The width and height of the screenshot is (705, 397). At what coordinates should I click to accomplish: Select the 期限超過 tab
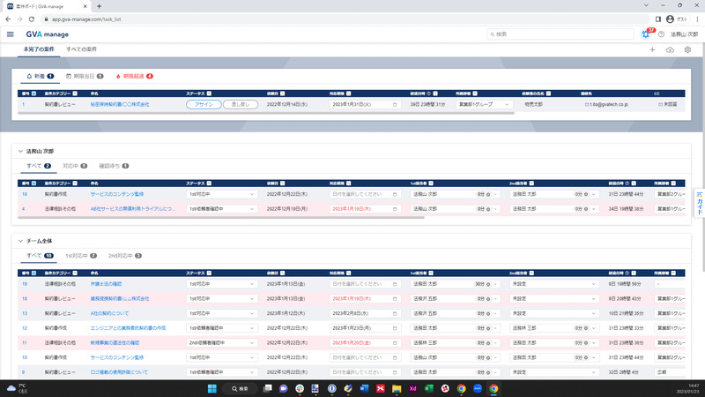click(134, 77)
